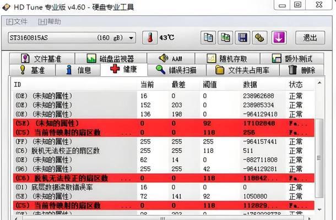Viewport: 336px width, 220px height.
Task: Switch to the AAM tab
Action: tap(171, 58)
